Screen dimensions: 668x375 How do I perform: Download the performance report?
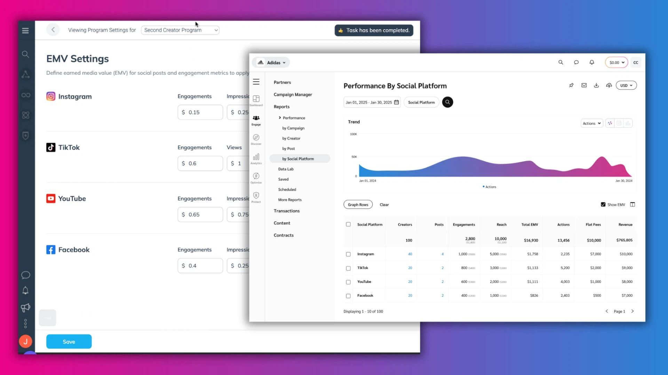[596, 85]
